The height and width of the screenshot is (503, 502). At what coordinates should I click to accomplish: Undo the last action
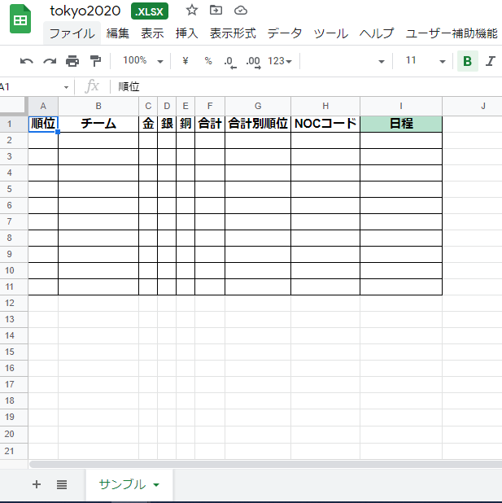pos(26,60)
